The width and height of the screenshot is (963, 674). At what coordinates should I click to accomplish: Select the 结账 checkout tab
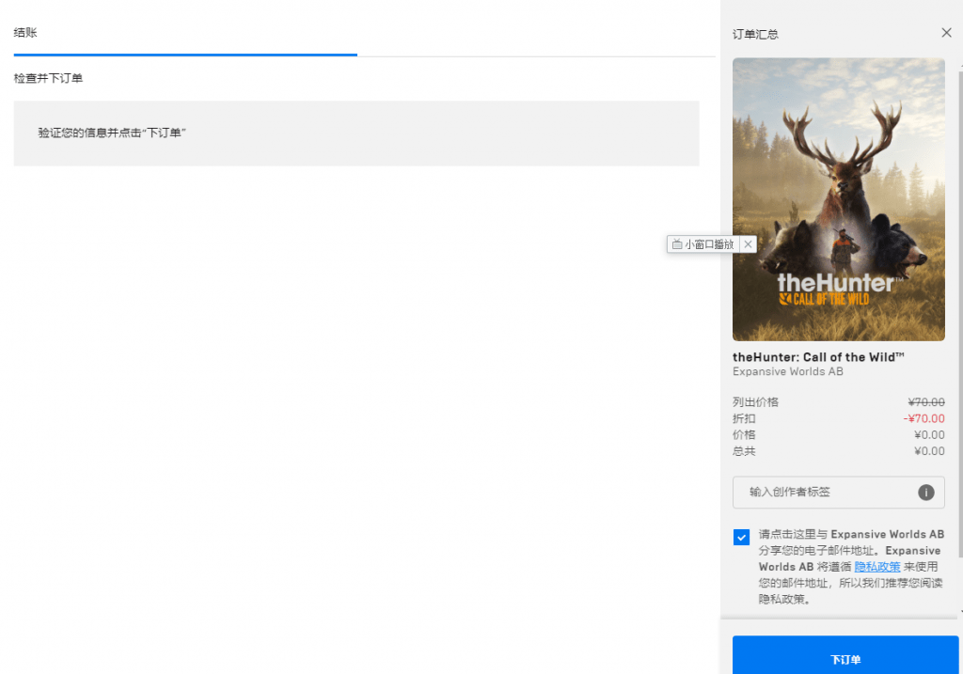click(25, 33)
